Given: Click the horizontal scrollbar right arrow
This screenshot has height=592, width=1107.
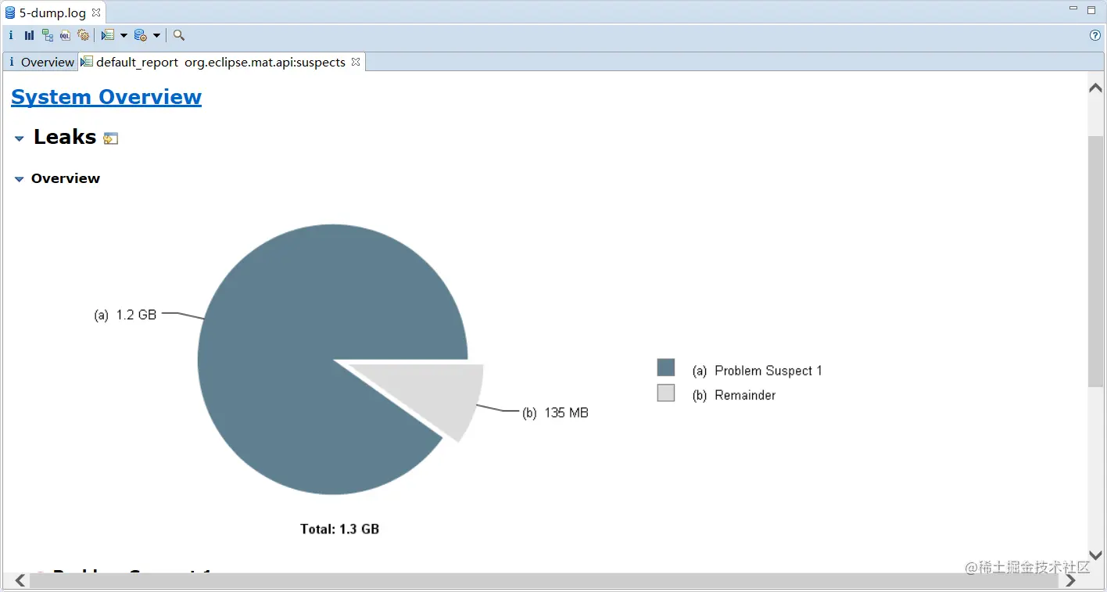Looking at the screenshot, I should tap(1070, 580).
